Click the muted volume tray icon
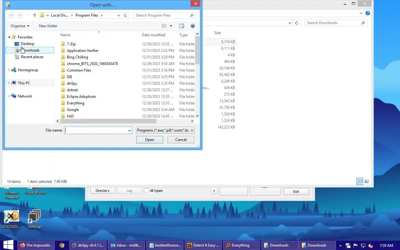Image resolution: width=400 pixels, height=250 pixels. point(371,246)
